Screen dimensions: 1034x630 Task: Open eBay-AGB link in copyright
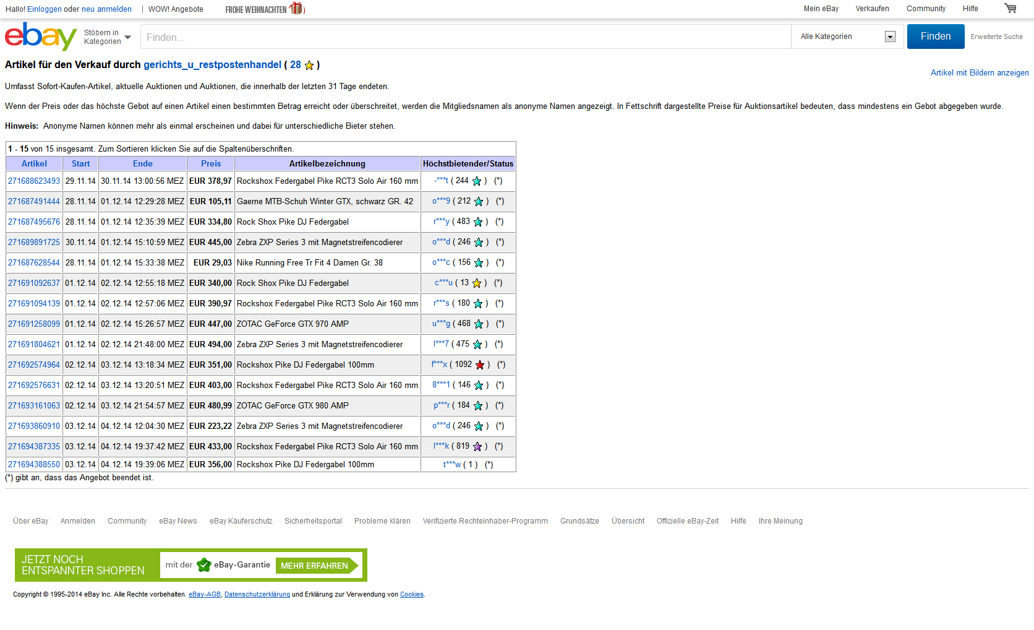205,594
